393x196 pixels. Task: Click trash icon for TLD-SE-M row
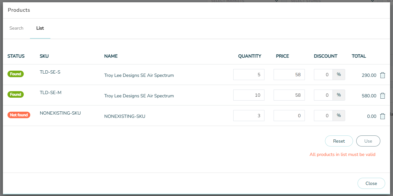point(383,96)
